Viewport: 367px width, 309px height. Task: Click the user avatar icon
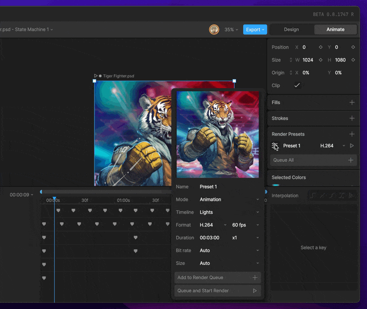pos(214,29)
